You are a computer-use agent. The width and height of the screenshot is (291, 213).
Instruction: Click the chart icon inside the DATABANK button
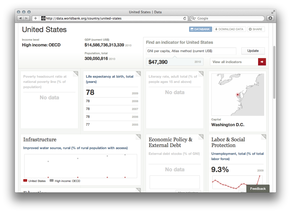pos(193,29)
